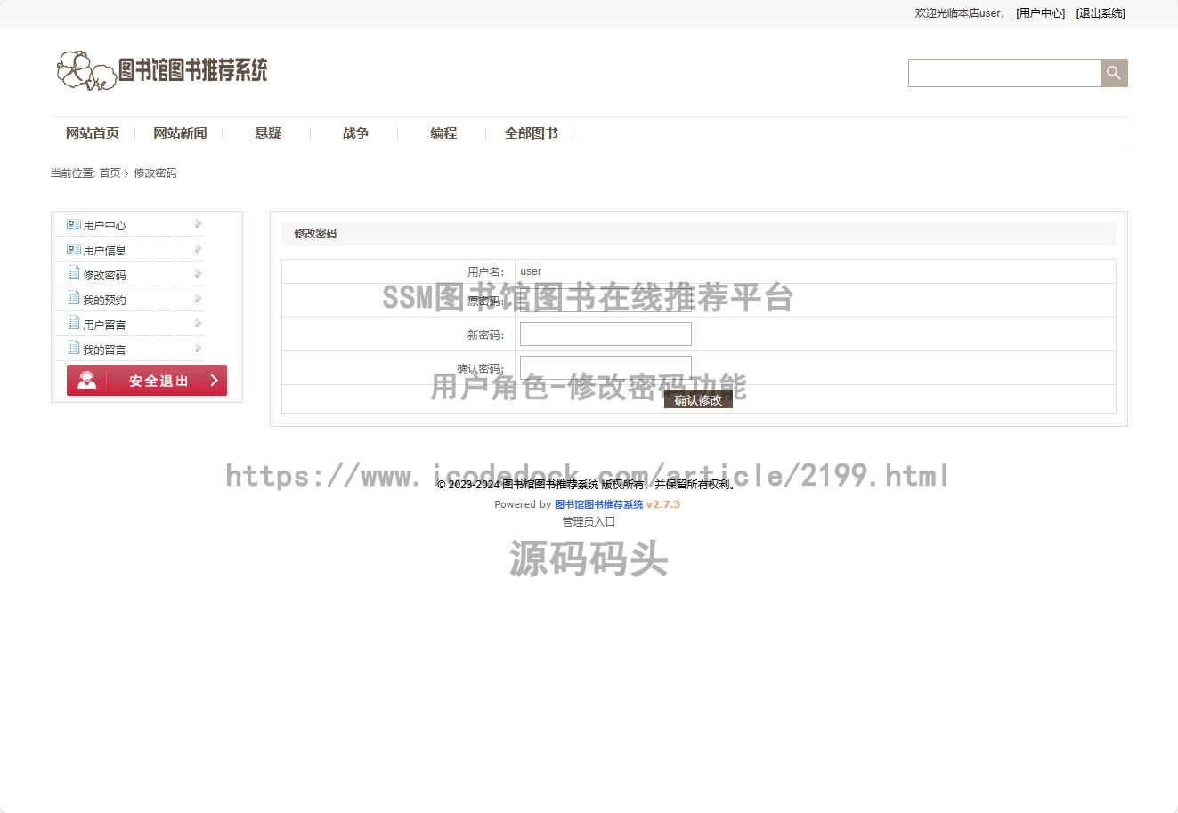Viewport: 1178px width, 813px height.
Task: Click the [退出系统] link at top
Action: click(x=1101, y=13)
